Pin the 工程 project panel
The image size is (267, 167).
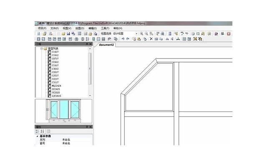click(87, 44)
